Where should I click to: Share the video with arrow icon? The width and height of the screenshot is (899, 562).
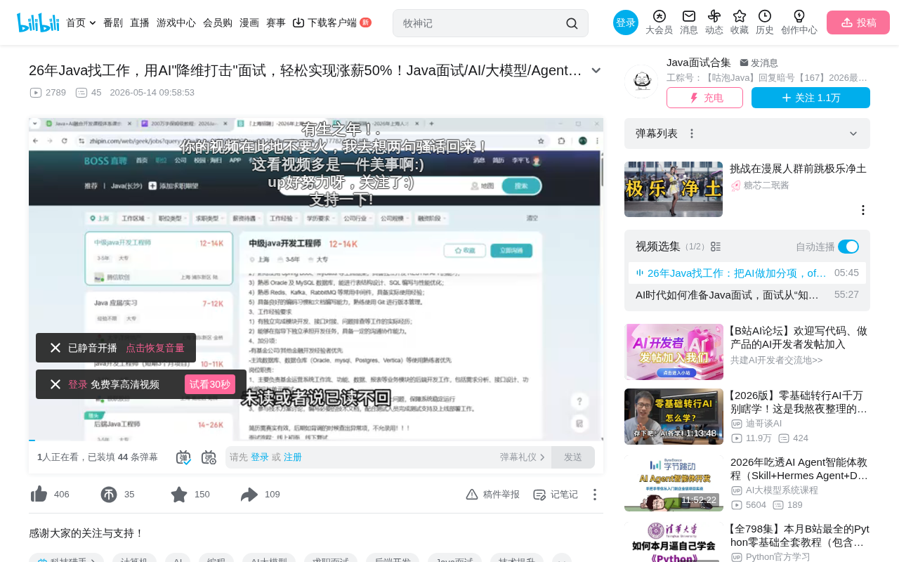coord(249,495)
